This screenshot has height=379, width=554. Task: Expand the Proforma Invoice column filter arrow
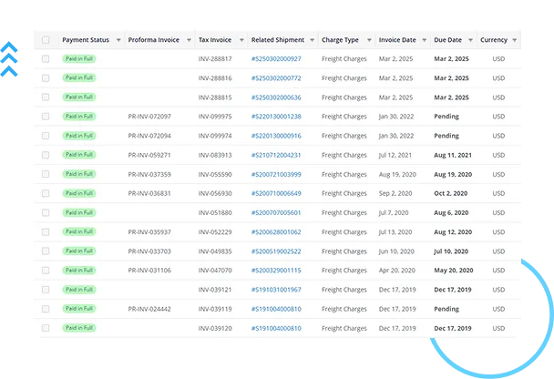pos(189,40)
